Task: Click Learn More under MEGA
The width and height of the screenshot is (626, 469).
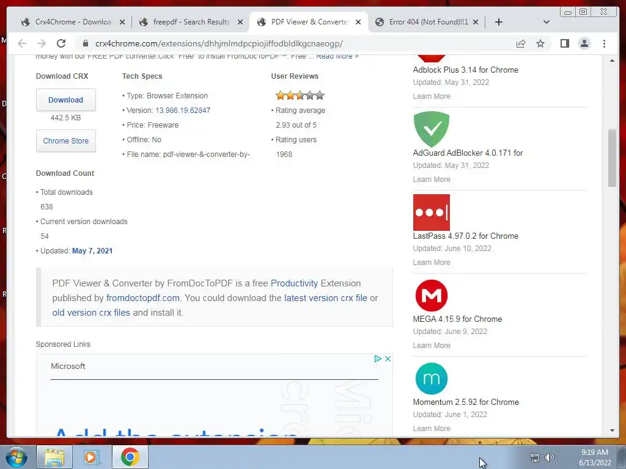Action: pyautogui.click(x=432, y=346)
